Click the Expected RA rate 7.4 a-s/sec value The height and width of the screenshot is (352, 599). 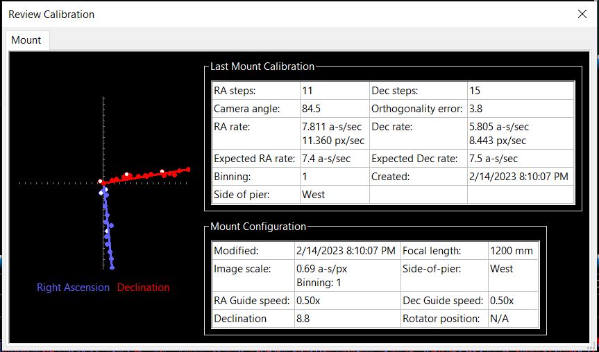coord(326,159)
